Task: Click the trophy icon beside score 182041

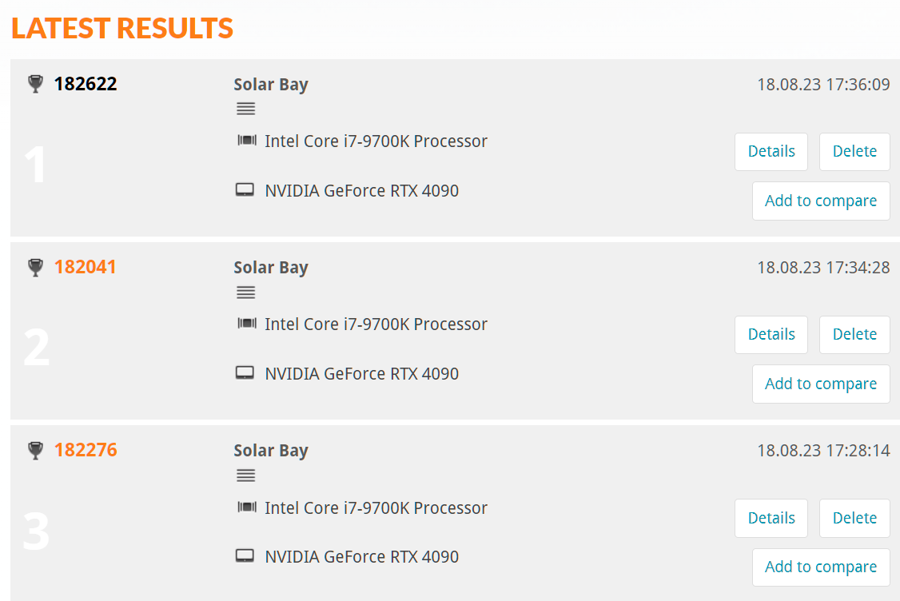Action: [35, 267]
